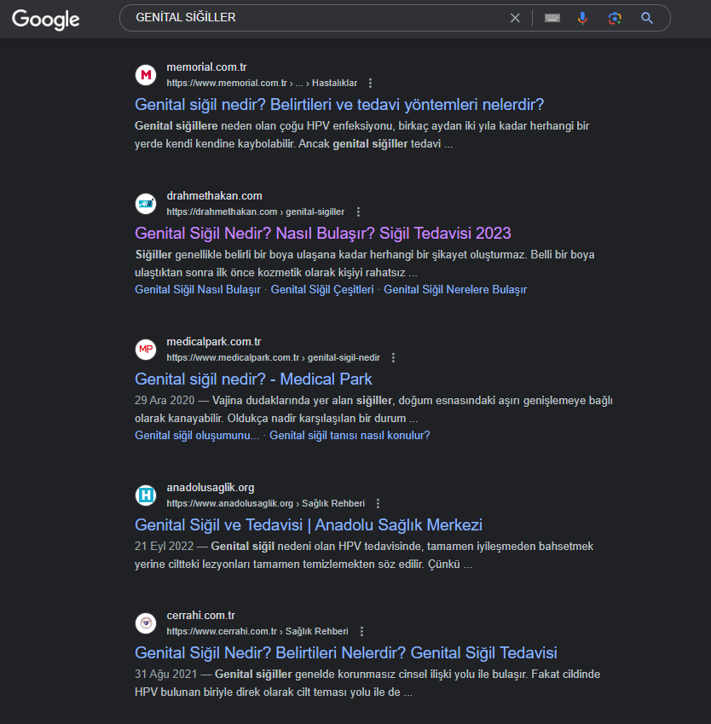Open 'Genital Siğil ve Tedavisi | Anadolu' result
Viewport: 711px width, 724px height.
(309, 525)
